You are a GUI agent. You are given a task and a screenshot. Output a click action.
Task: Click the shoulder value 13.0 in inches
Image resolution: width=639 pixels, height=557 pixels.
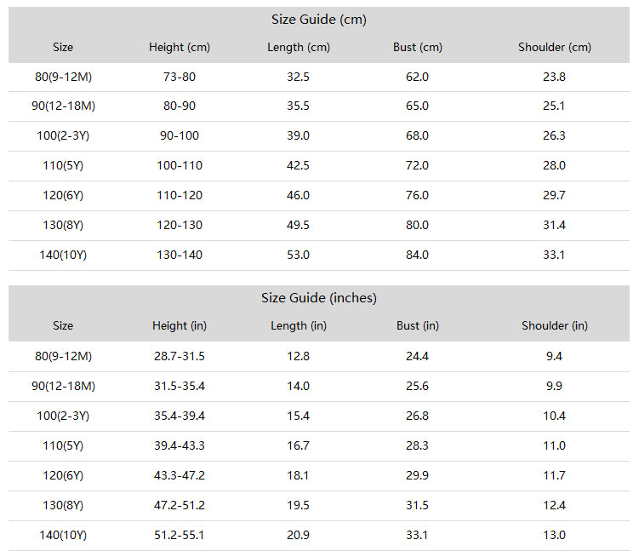click(554, 536)
